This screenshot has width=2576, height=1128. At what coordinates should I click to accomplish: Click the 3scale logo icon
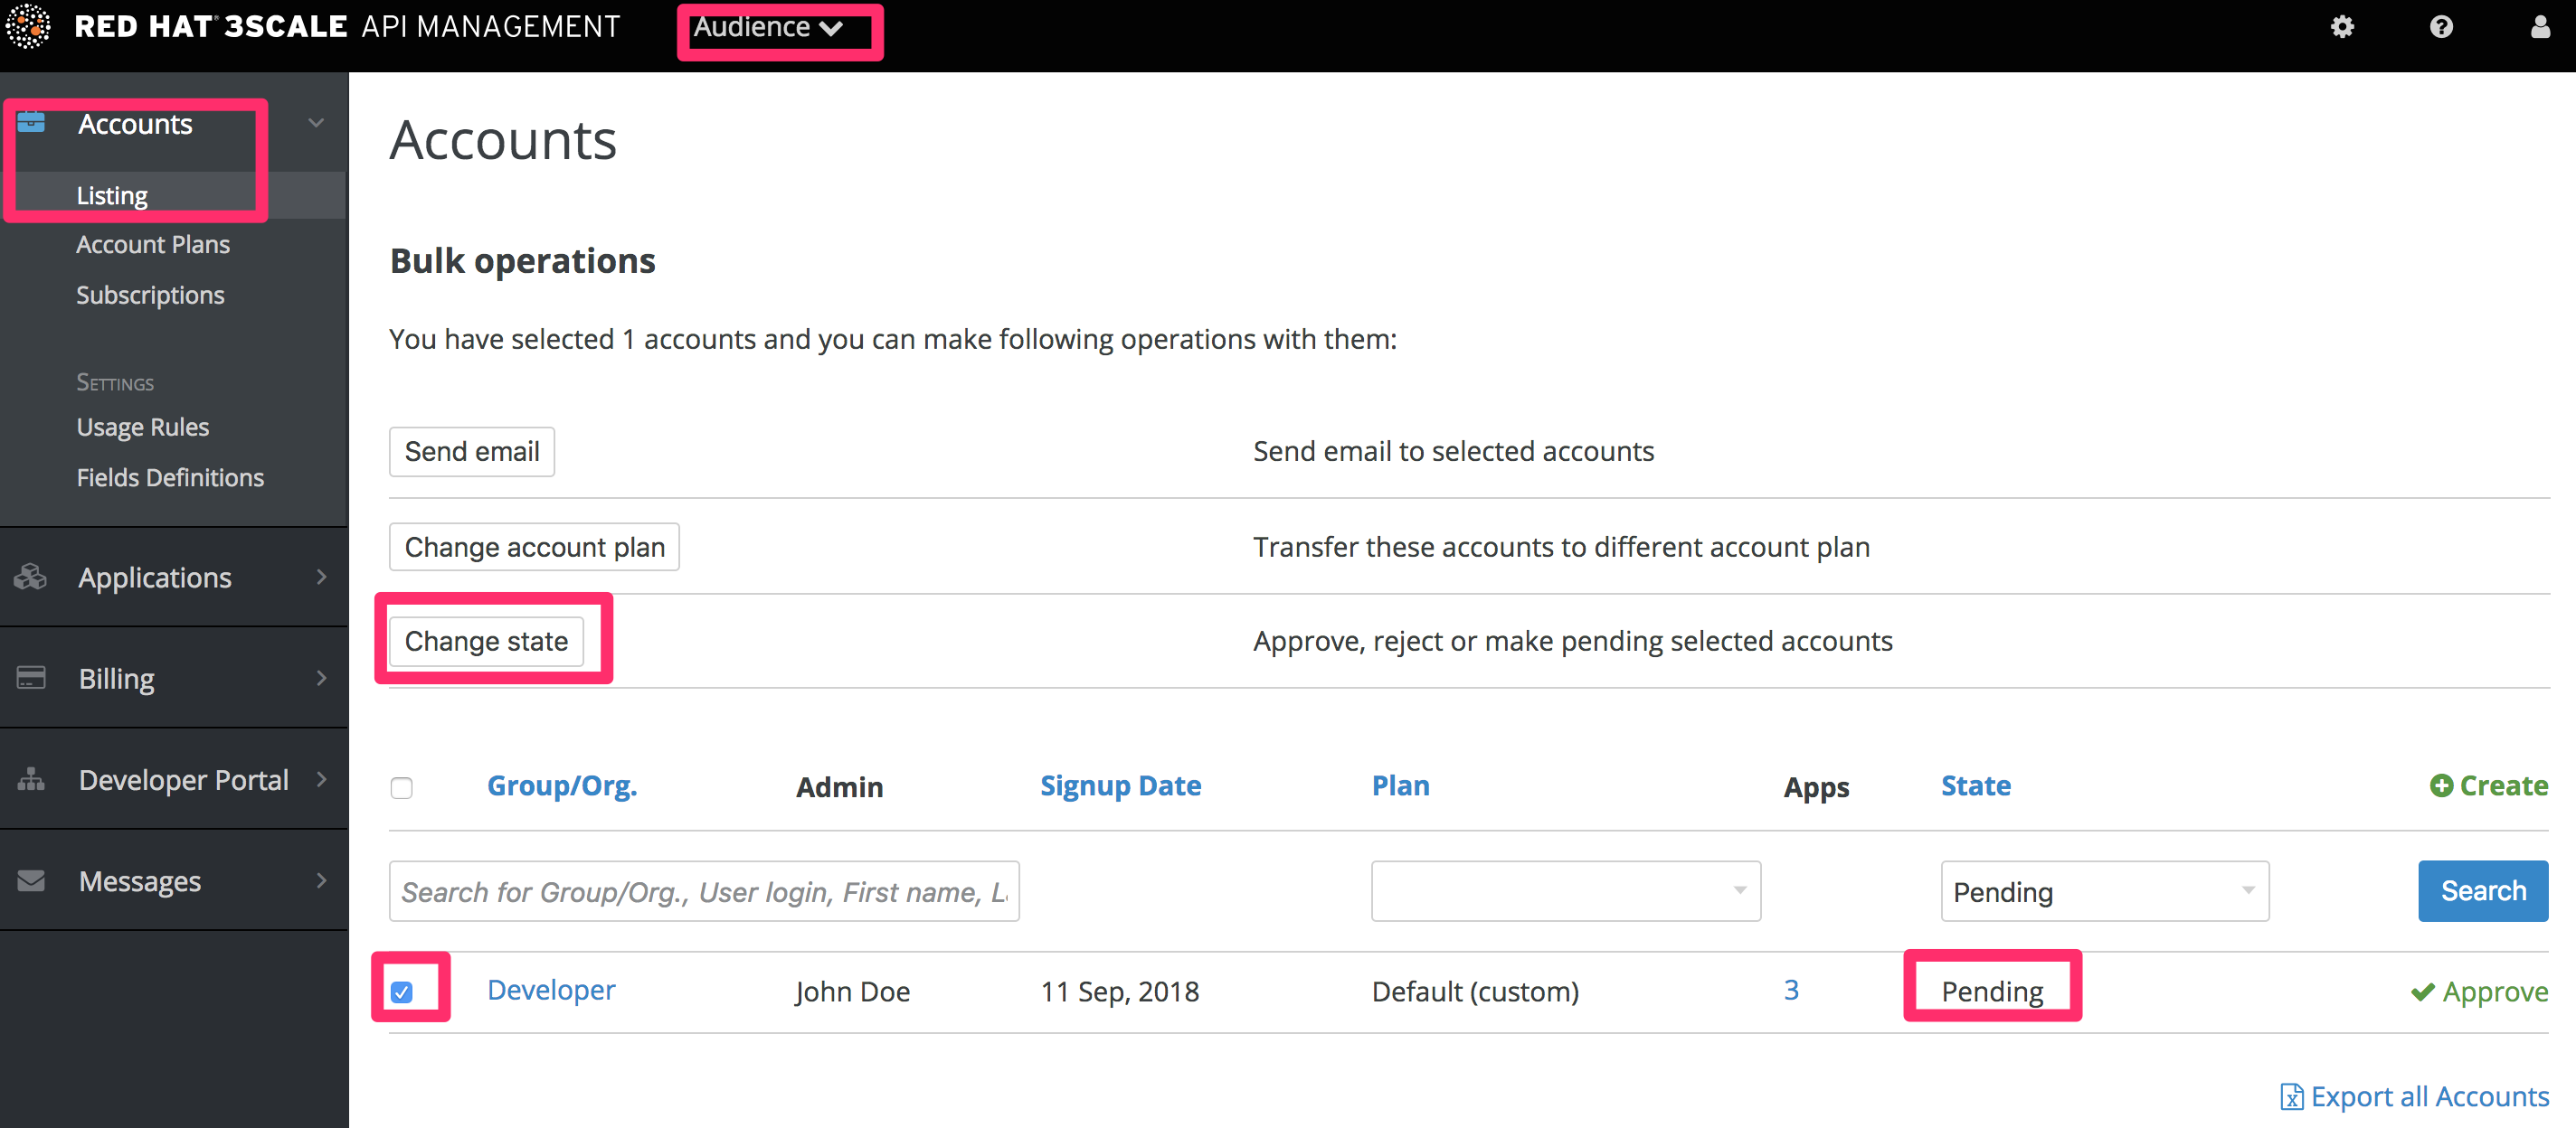pos(28,27)
